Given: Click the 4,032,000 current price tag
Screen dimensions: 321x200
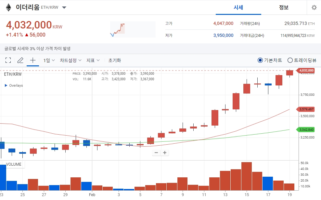Looking at the screenshot, I should tap(306, 70).
